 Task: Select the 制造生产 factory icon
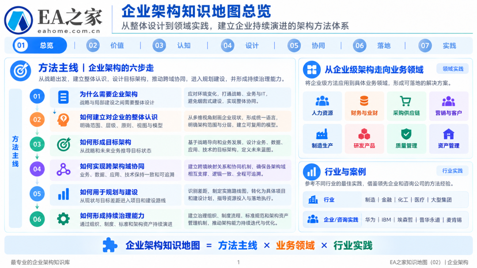click(322, 134)
